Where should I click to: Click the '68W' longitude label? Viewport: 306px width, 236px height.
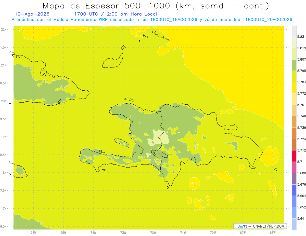273,232
